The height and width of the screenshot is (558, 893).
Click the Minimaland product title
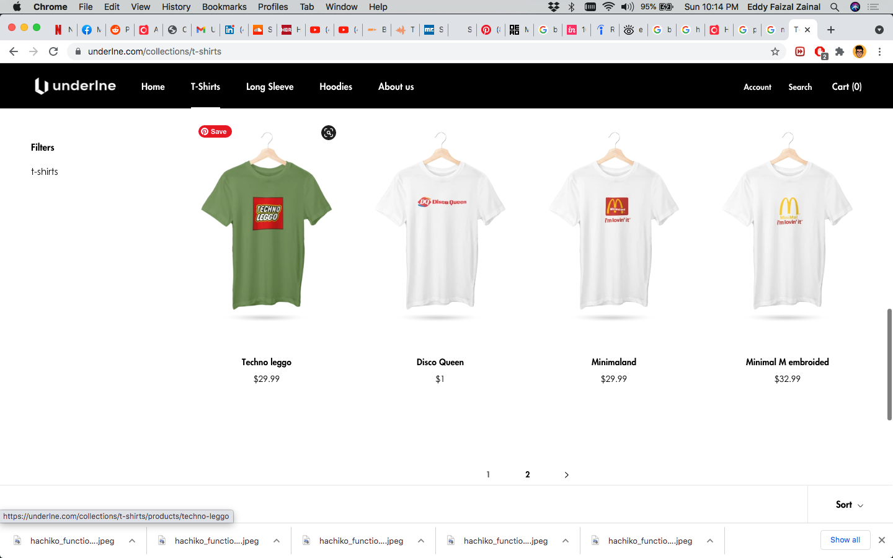(614, 362)
